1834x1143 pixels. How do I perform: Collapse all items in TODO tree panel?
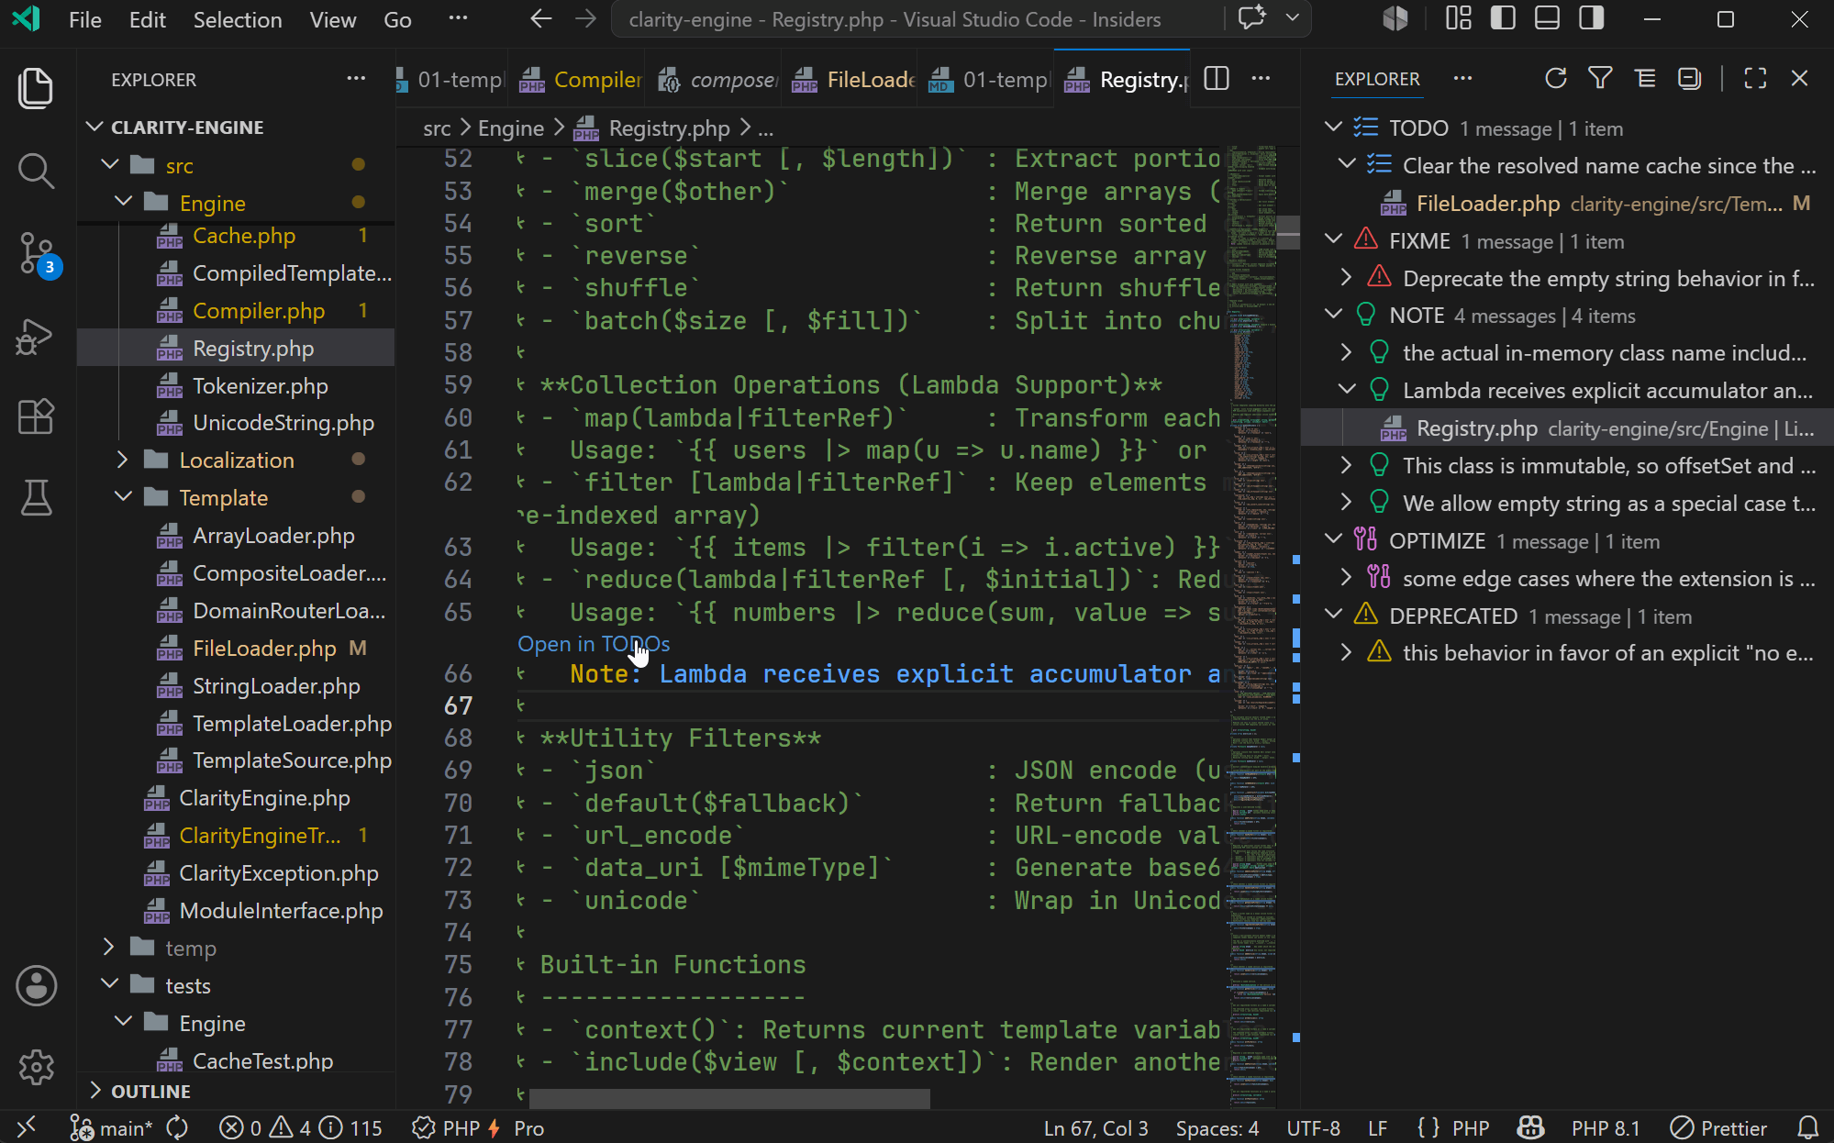point(1689,79)
